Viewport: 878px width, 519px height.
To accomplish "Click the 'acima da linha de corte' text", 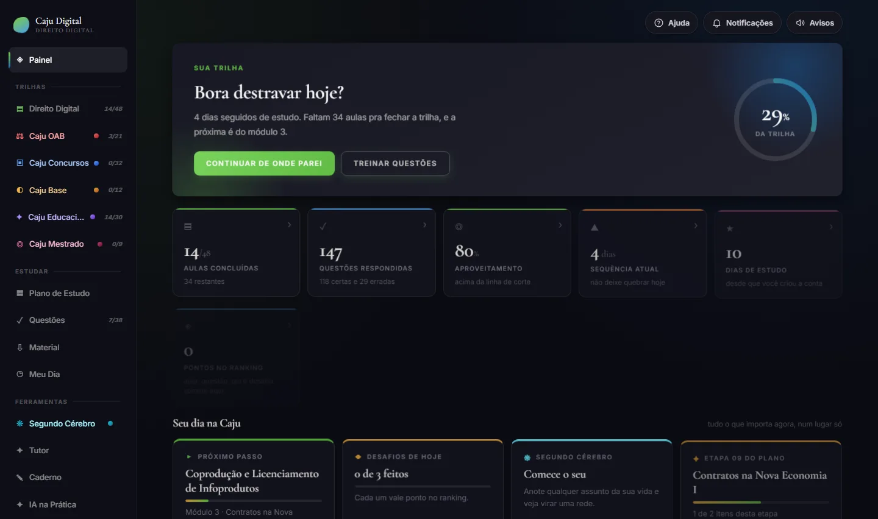I will [493, 282].
